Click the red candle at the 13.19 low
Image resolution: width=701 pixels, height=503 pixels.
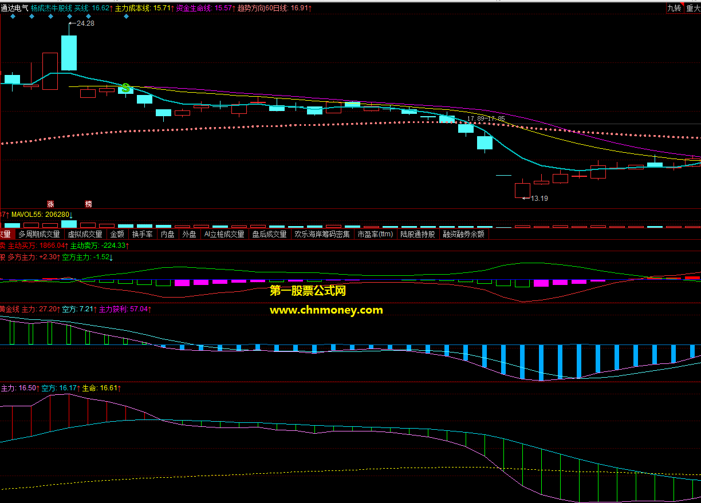point(522,190)
